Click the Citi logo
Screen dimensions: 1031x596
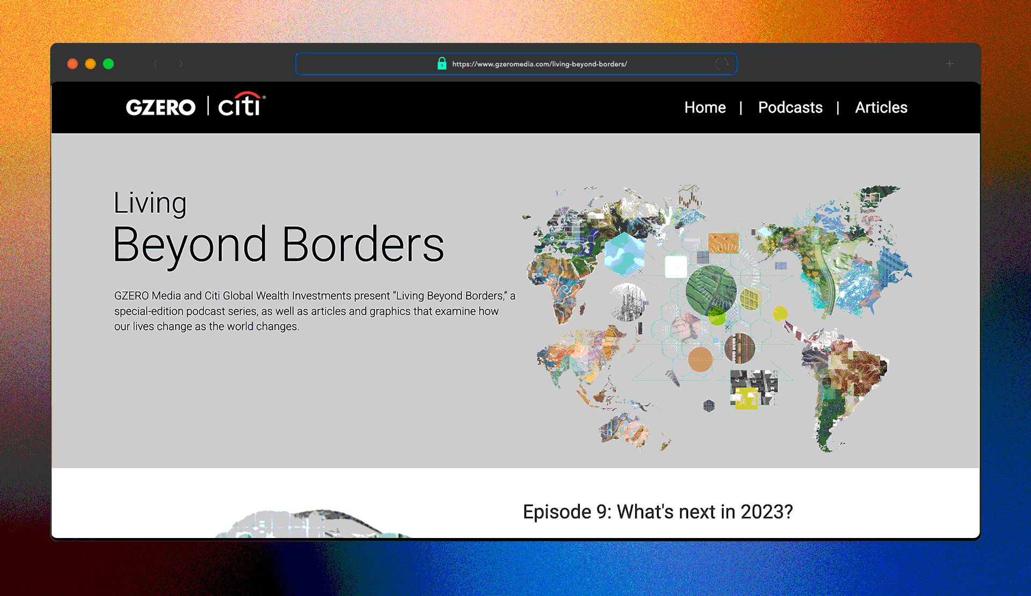241,105
